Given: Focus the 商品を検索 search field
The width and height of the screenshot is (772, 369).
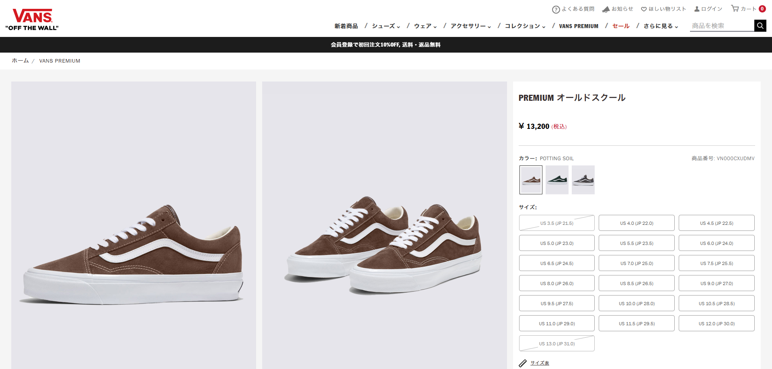Looking at the screenshot, I should pyautogui.click(x=722, y=26).
